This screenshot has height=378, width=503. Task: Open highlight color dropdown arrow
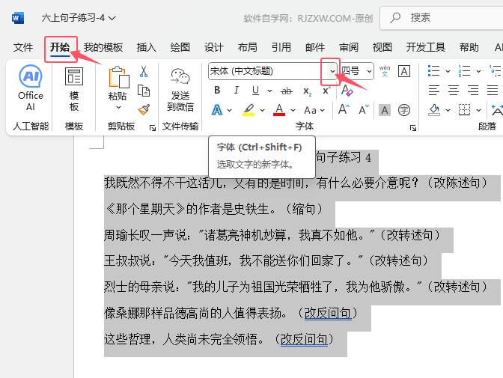[263, 110]
